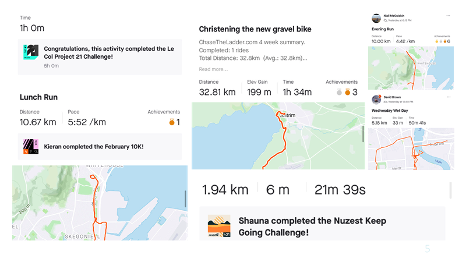Click the Nuzest Keep Going challenge badge

pos(219,226)
